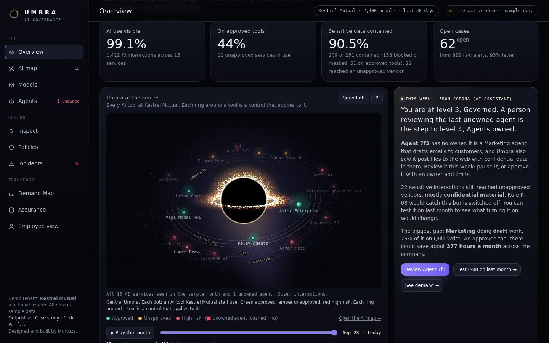This screenshot has height=343, width=549.
Task: Open the Portfolio link
Action: click(x=18, y=325)
